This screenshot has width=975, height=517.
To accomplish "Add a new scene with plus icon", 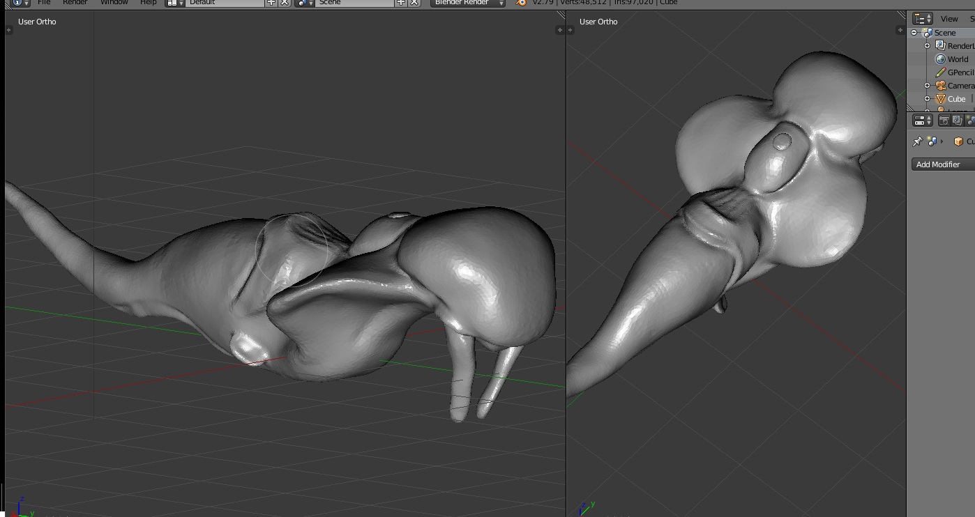I will [x=401, y=2].
